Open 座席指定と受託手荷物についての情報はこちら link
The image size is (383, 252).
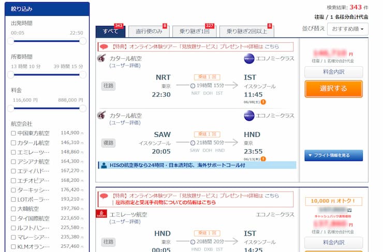166,202
